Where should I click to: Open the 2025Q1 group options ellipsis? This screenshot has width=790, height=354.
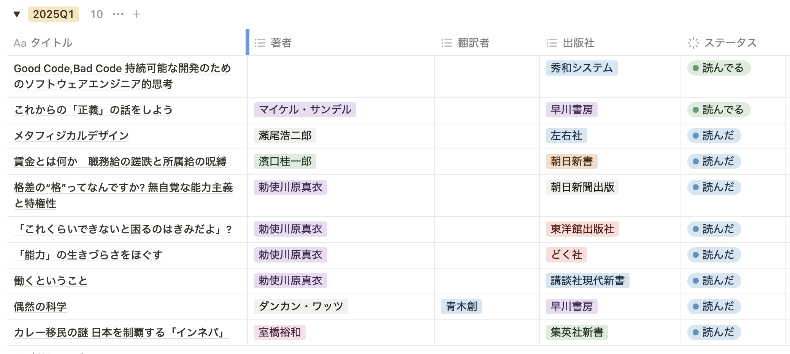(118, 14)
